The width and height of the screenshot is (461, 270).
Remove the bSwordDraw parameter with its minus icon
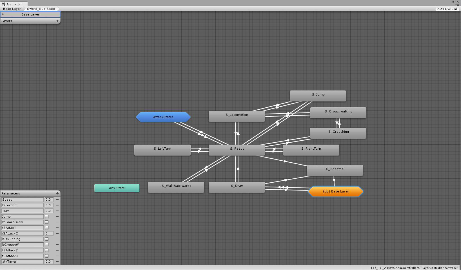click(57, 222)
